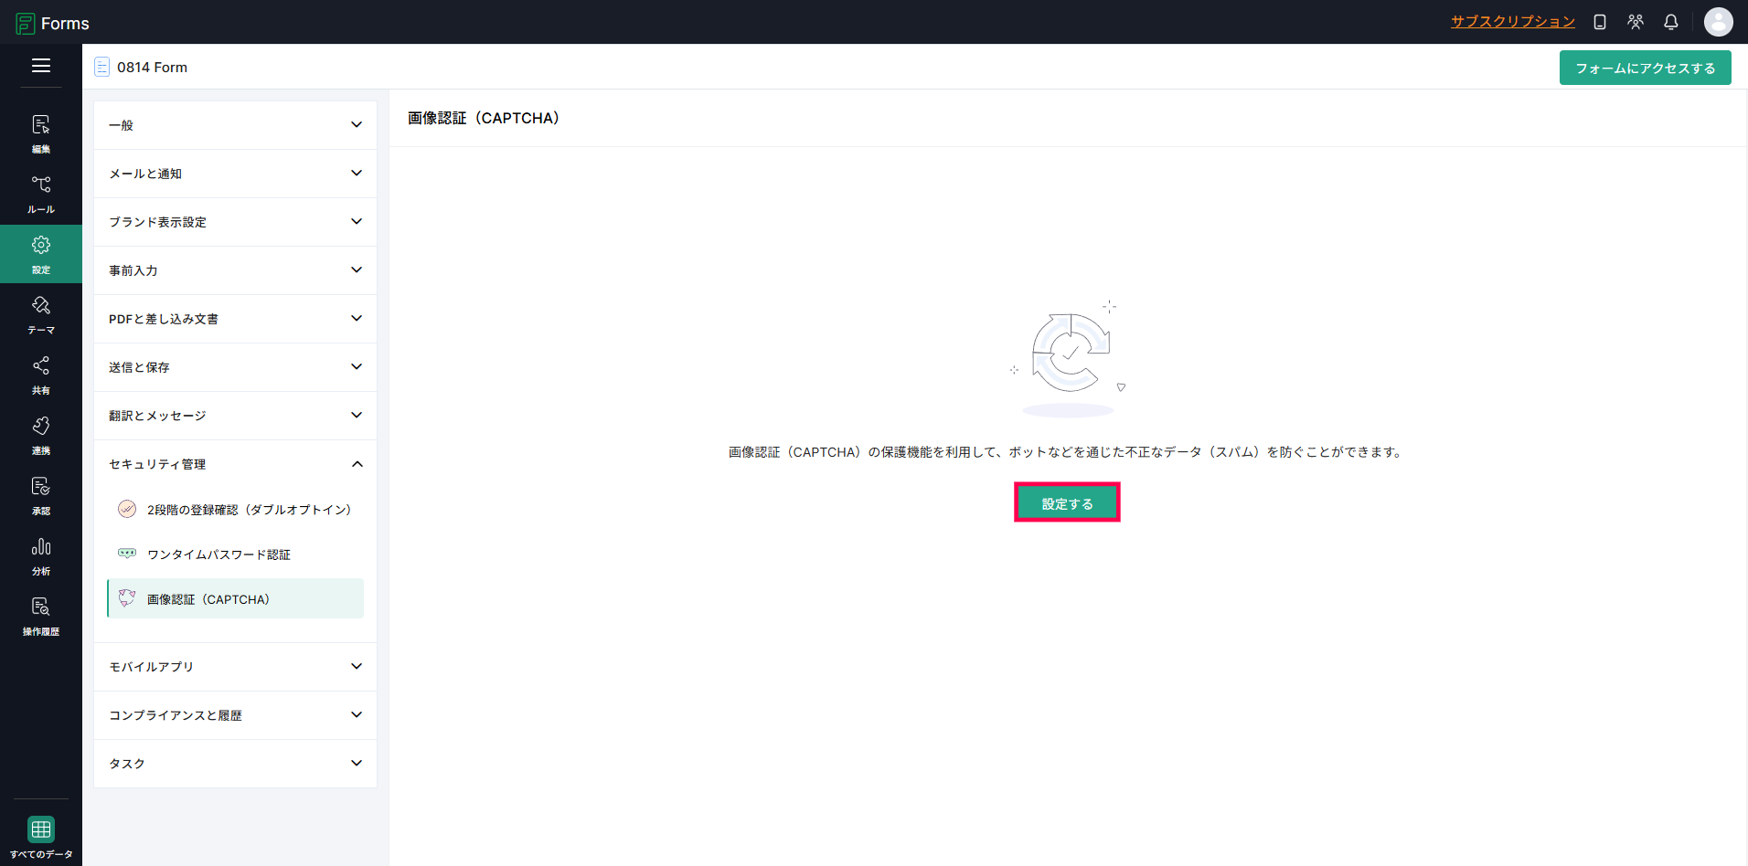Screen dimensions: 1748x866
Task: Open the 共有 (Share) sidebar icon
Action: click(41, 375)
